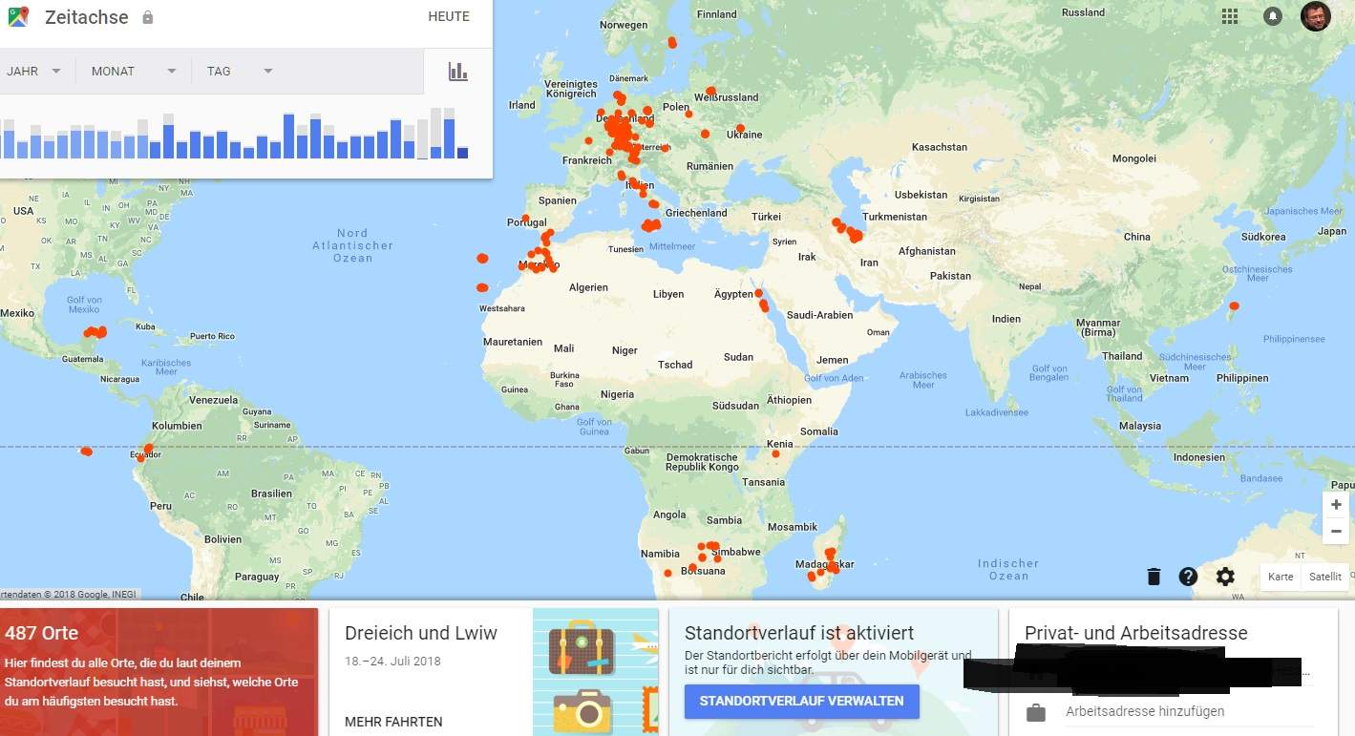Open the JAHR dropdown
The height and width of the screenshot is (736, 1355).
point(33,71)
